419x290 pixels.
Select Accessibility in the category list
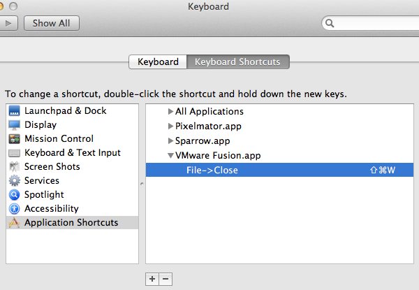point(72,208)
